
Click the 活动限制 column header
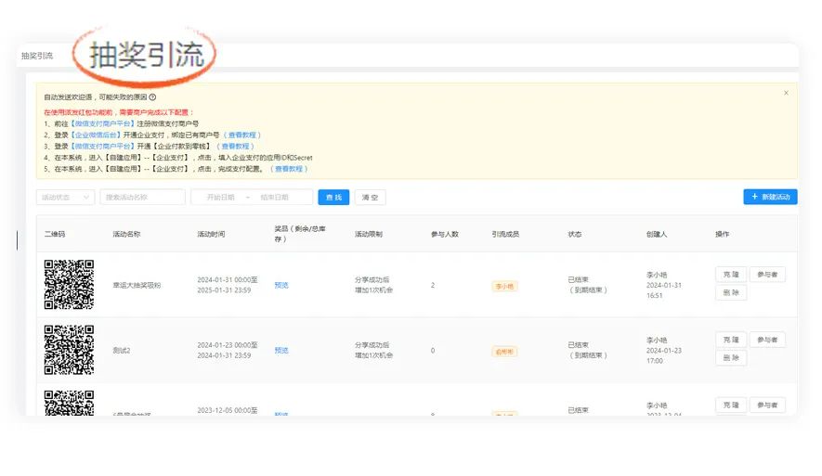coord(369,234)
